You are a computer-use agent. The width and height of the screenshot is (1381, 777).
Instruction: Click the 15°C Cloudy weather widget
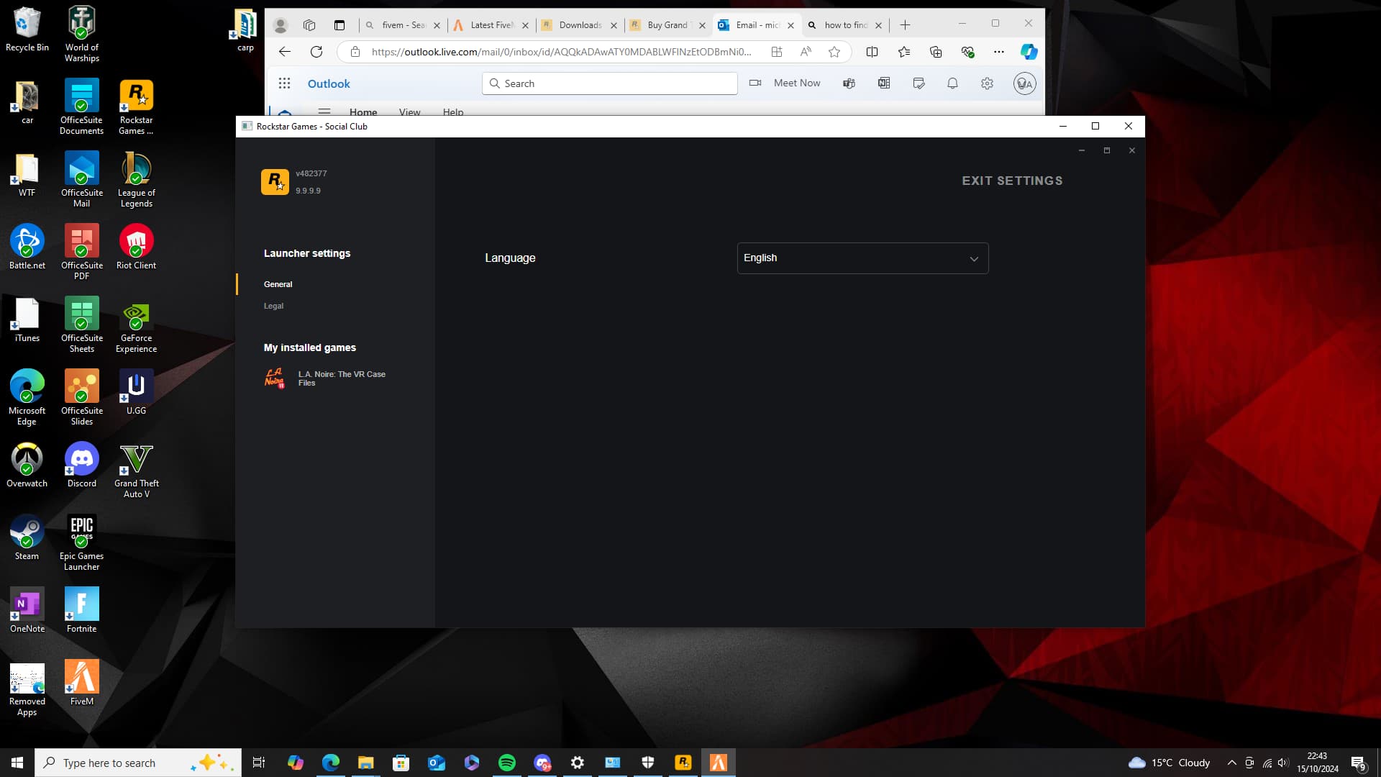tap(1170, 763)
